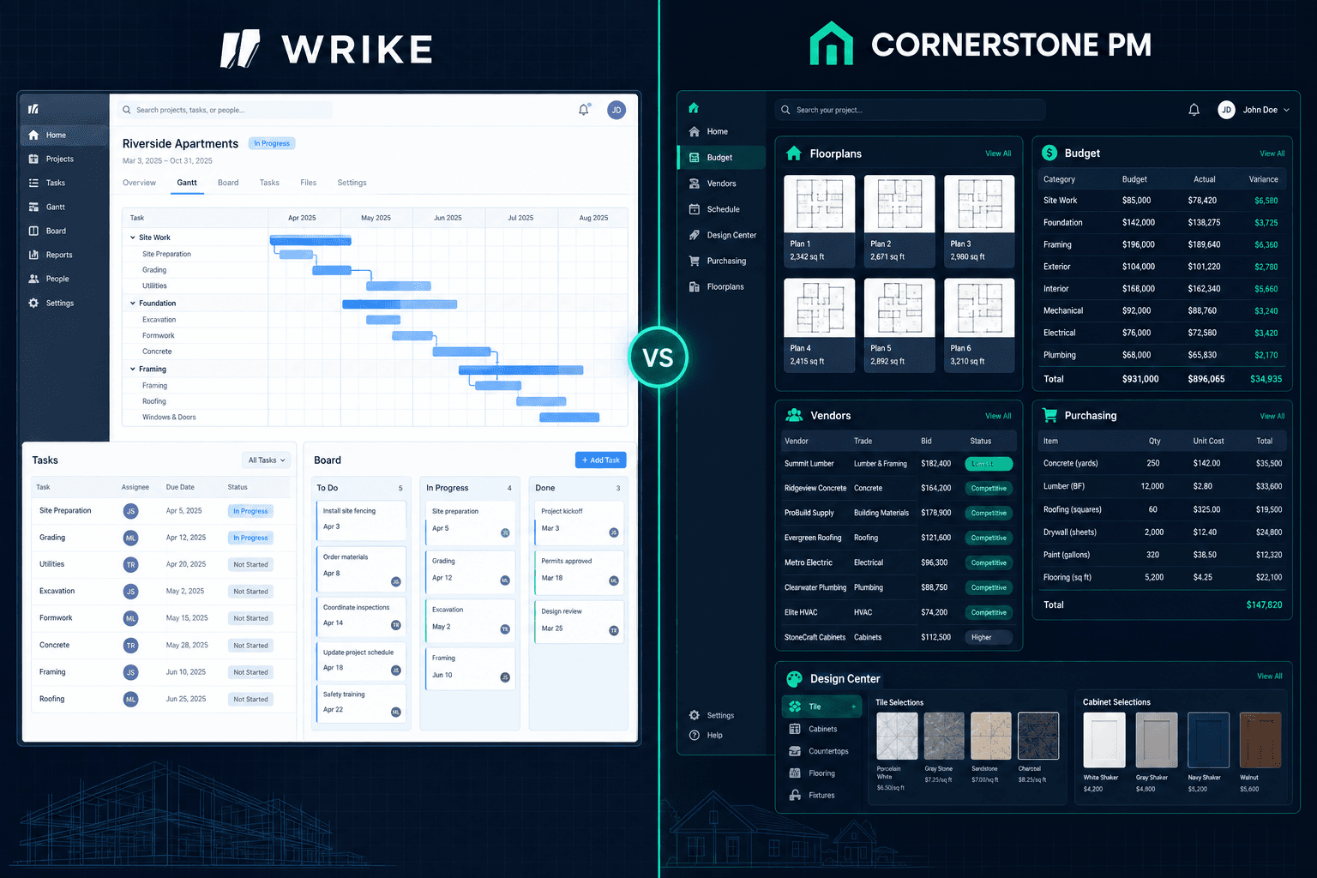The height and width of the screenshot is (878, 1317).
Task: Open Purchasing cart icon in Cornerstone sidebar
Action: (x=695, y=261)
